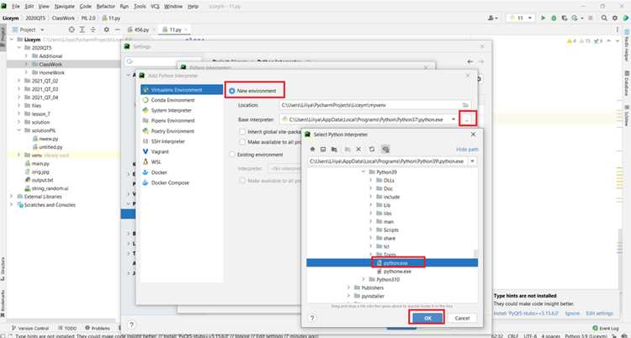Select New environment radio button

[x=232, y=91]
